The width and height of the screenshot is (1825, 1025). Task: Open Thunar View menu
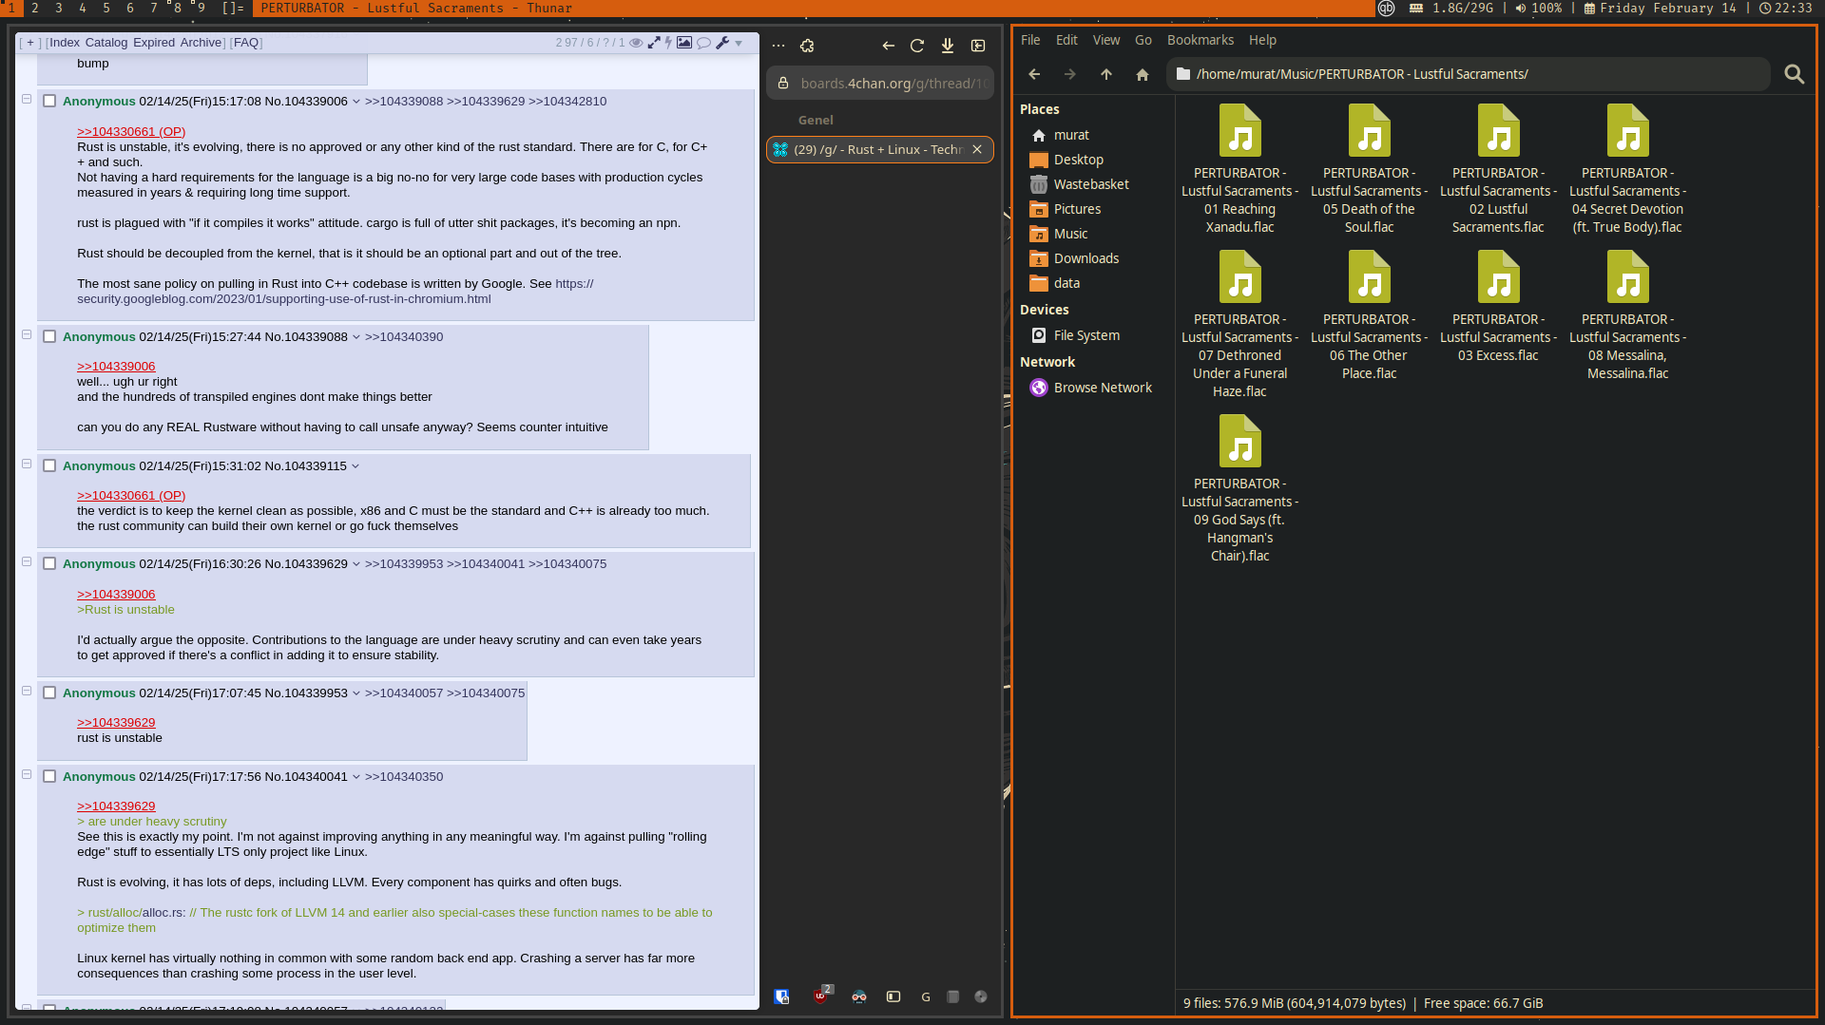click(1106, 40)
